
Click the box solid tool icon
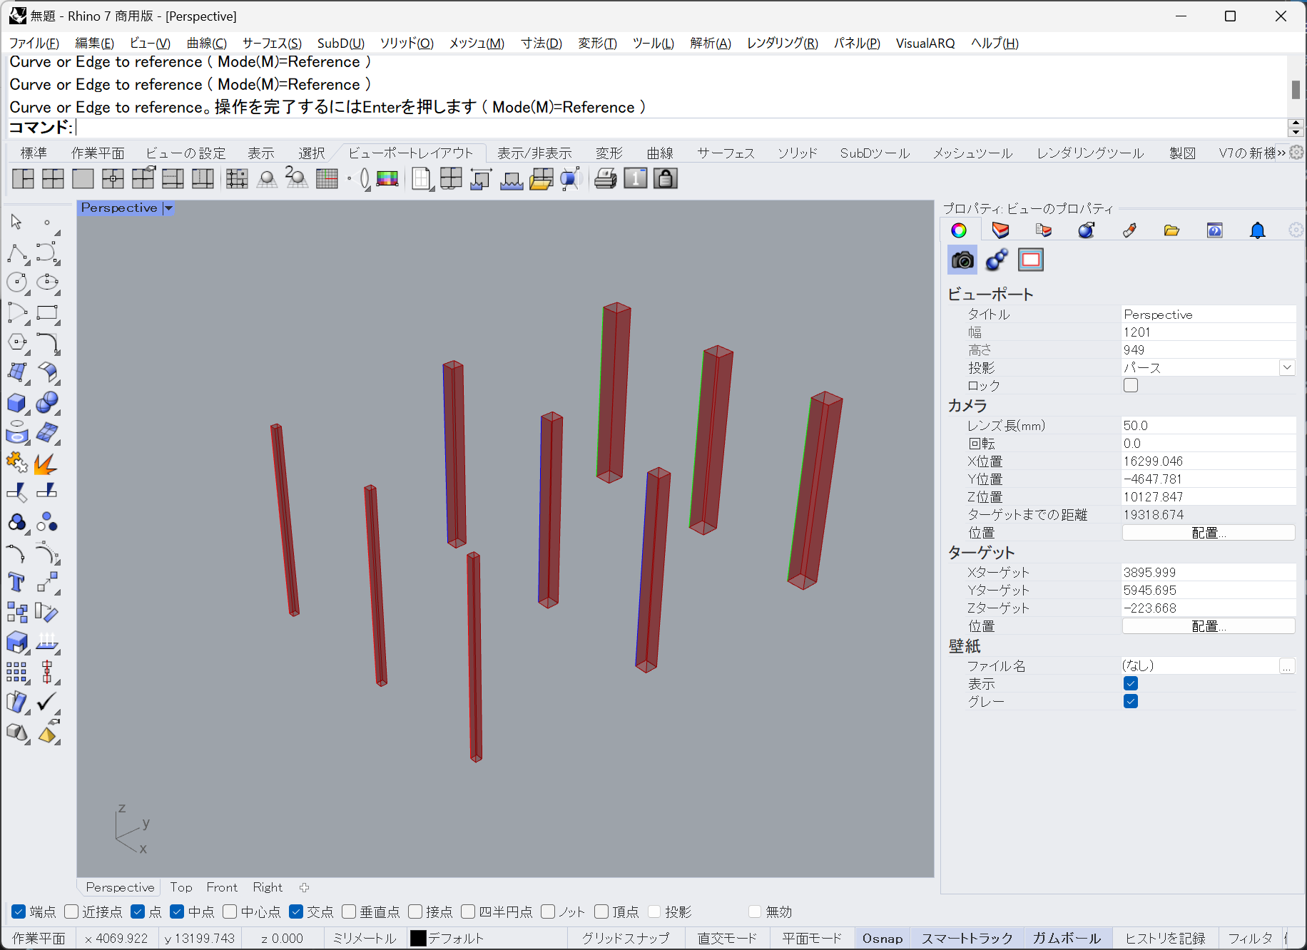point(16,403)
